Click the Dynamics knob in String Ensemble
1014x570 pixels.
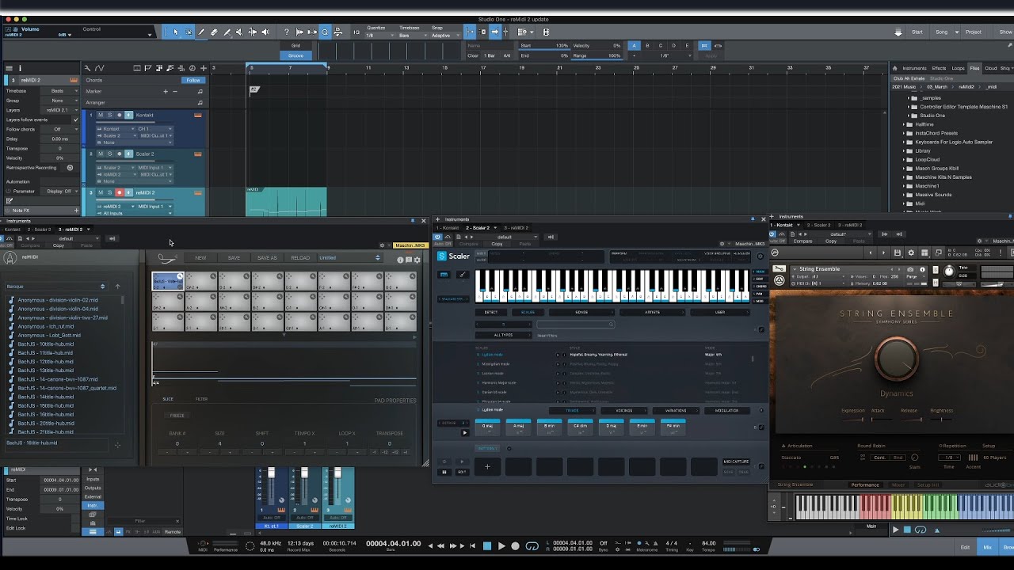click(x=896, y=360)
